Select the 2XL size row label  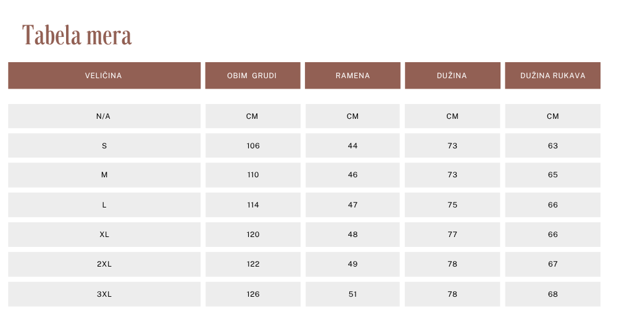[x=104, y=264]
